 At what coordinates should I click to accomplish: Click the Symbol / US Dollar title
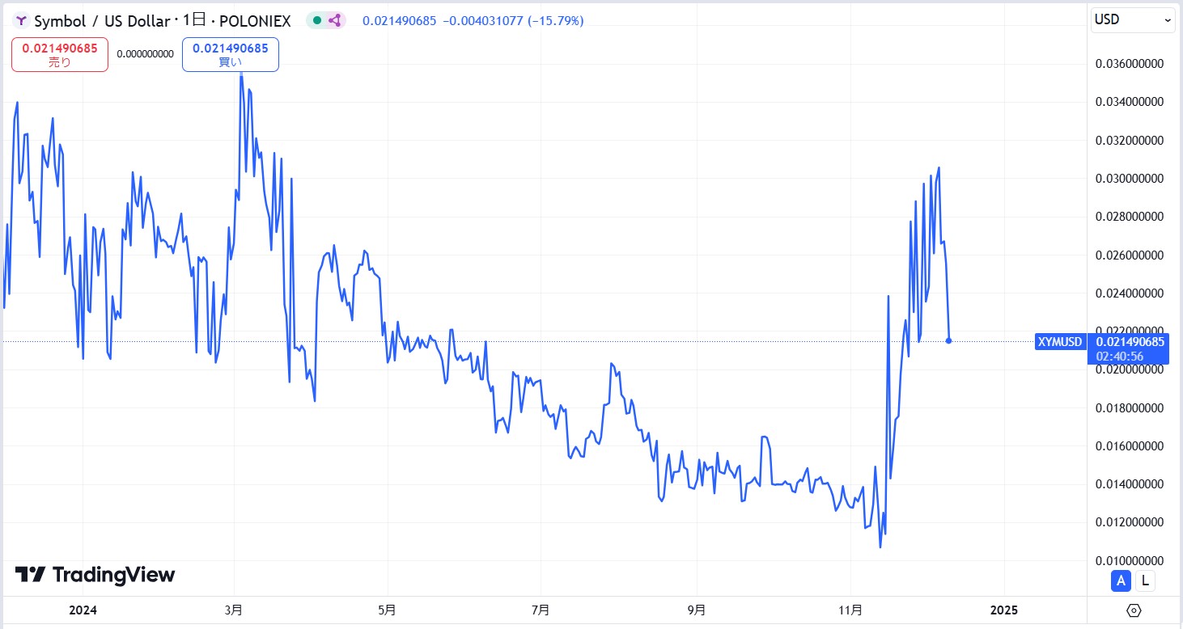[102, 21]
